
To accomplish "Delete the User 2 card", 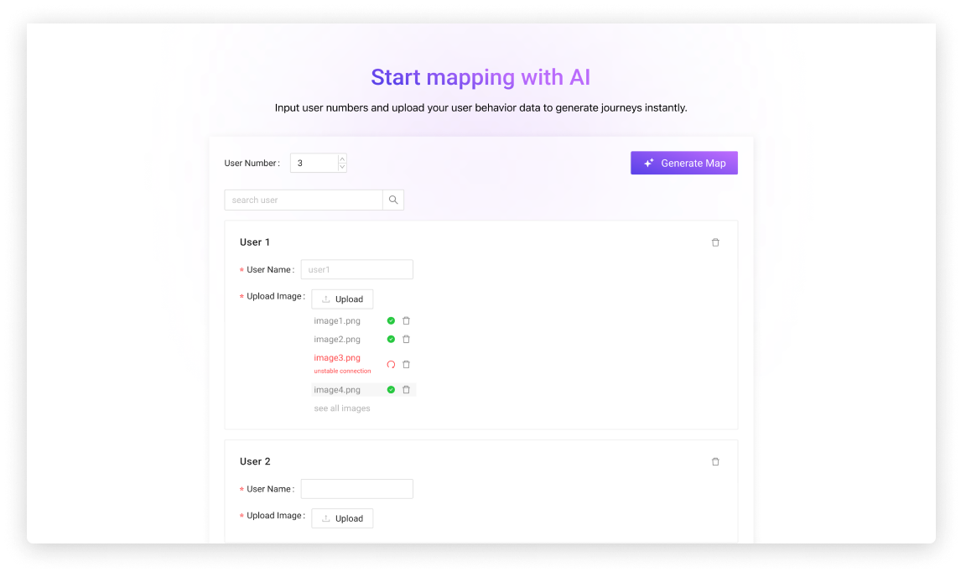I will pos(715,461).
